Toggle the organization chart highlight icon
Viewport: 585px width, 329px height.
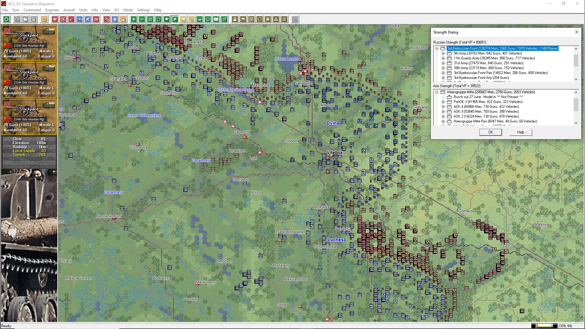click(x=276, y=19)
